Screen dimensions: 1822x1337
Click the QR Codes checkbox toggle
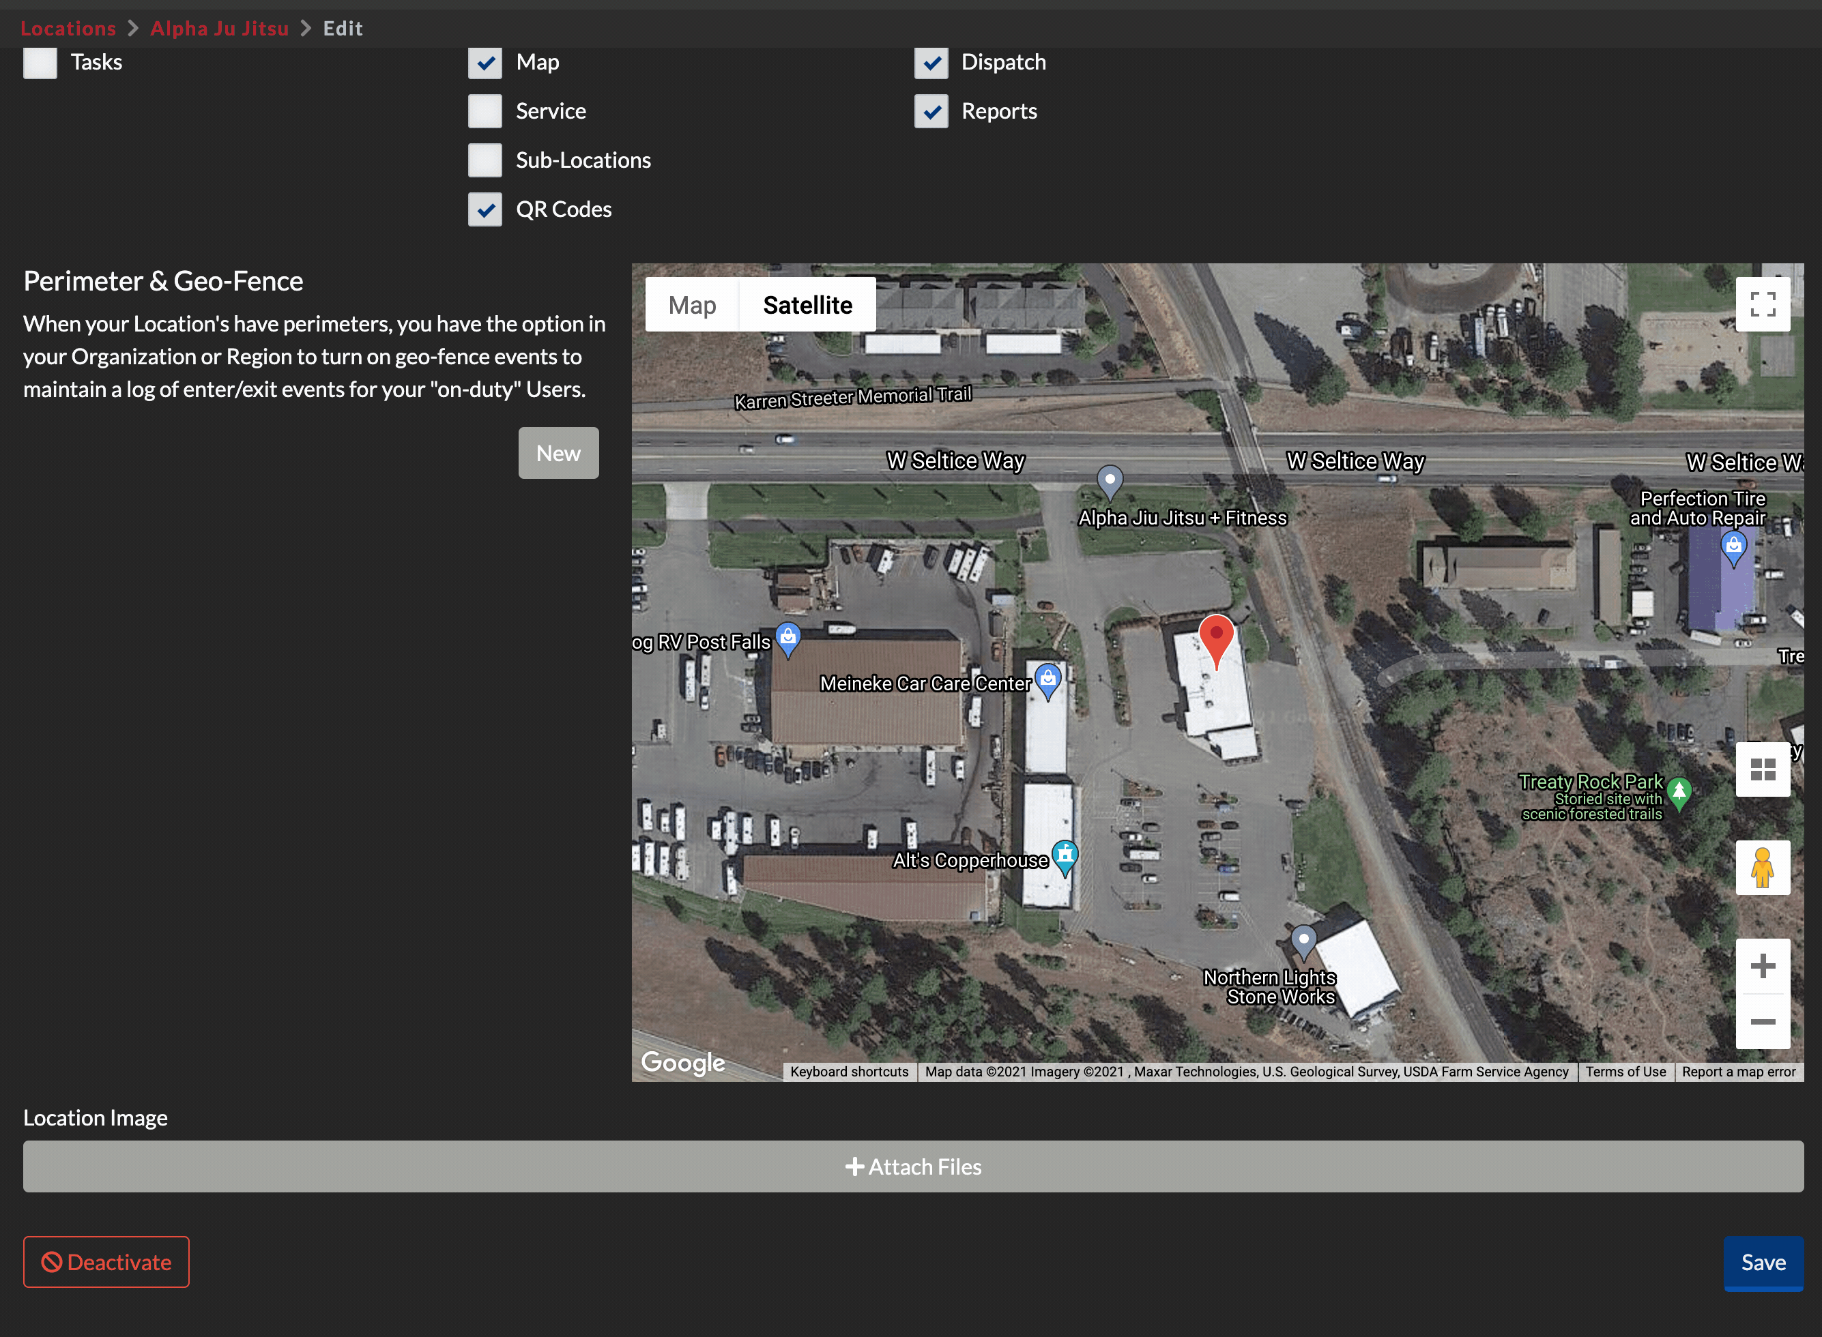click(487, 209)
